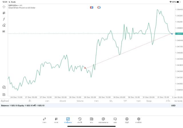The width and height of the screenshot is (183, 128).
Task: Open the settings gear tab
Action: [x=139, y=120]
